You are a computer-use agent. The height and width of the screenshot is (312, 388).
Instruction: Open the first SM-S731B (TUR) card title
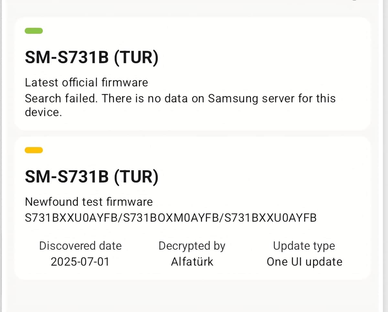[92, 58]
